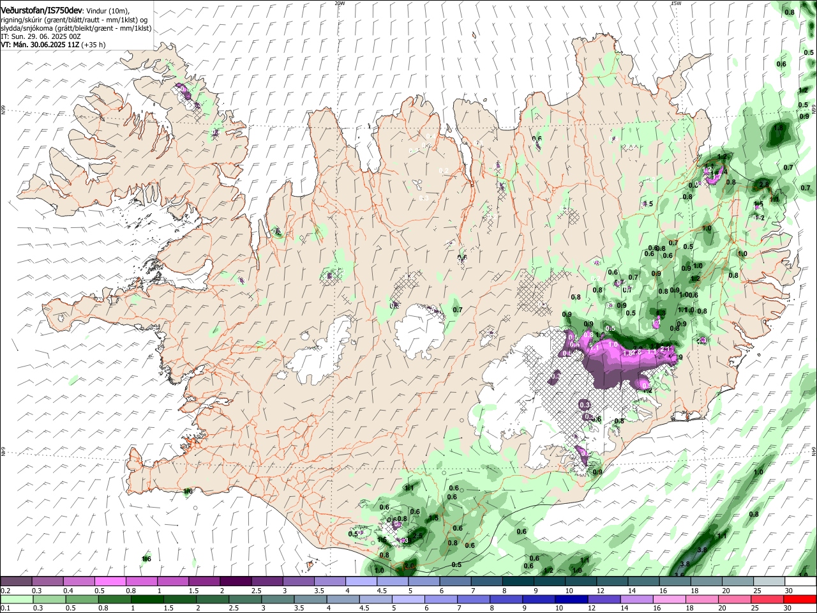817x613 pixels.
Task: Click the 30 value in the lower legend row
Action: coord(789,608)
